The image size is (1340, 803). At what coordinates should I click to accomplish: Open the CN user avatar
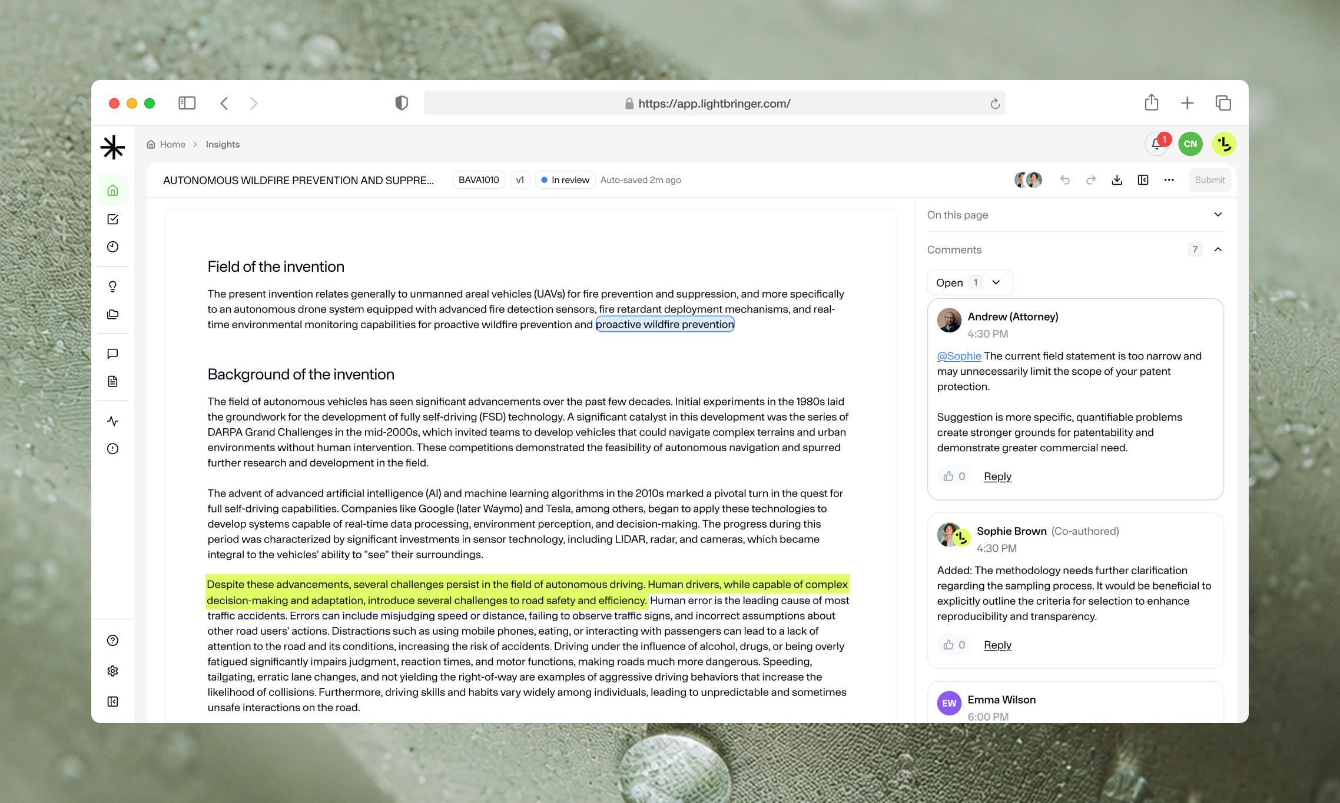click(x=1190, y=144)
